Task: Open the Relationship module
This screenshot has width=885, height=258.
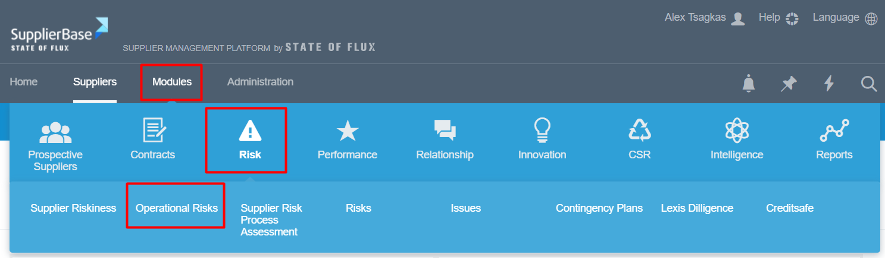Action: [445, 140]
